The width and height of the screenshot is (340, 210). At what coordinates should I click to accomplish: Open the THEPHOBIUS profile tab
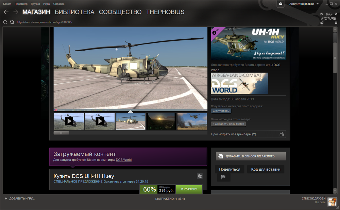coord(165,12)
